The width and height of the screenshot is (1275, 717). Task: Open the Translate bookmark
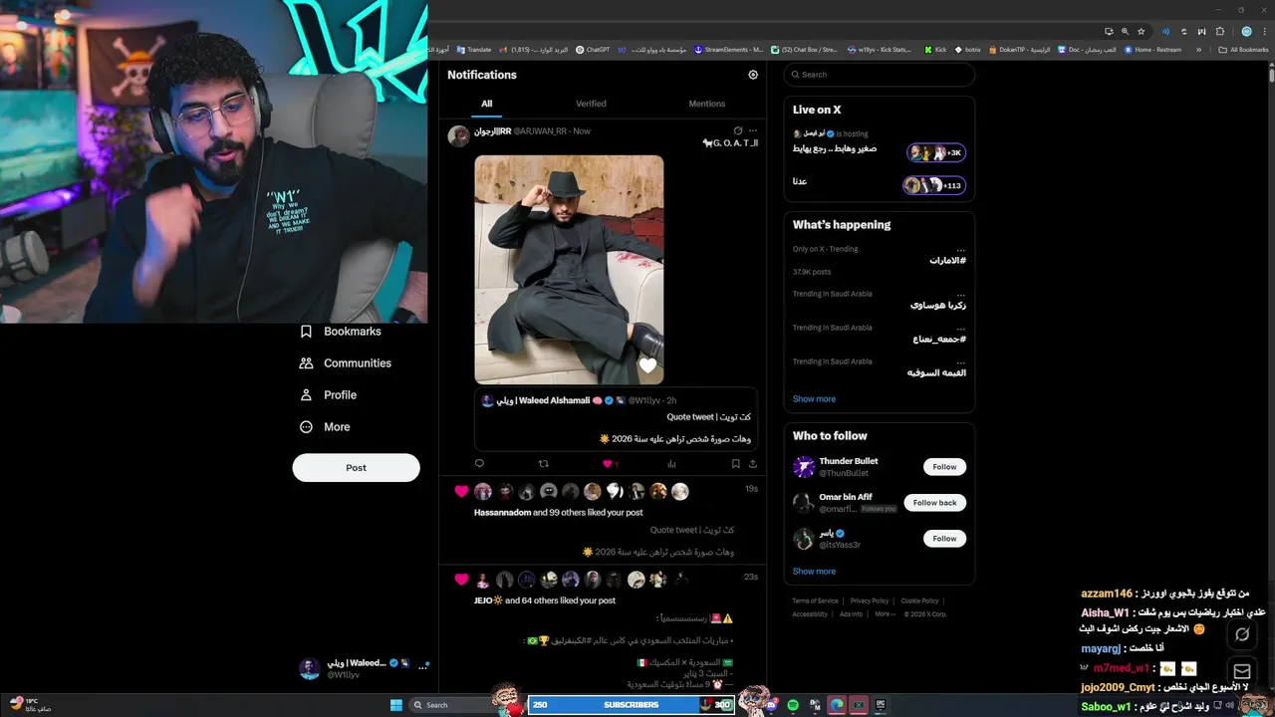474,50
